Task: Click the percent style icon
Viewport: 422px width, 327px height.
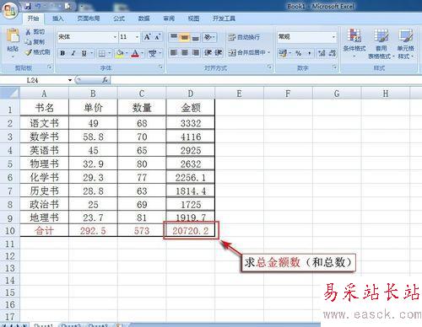Action: point(299,53)
